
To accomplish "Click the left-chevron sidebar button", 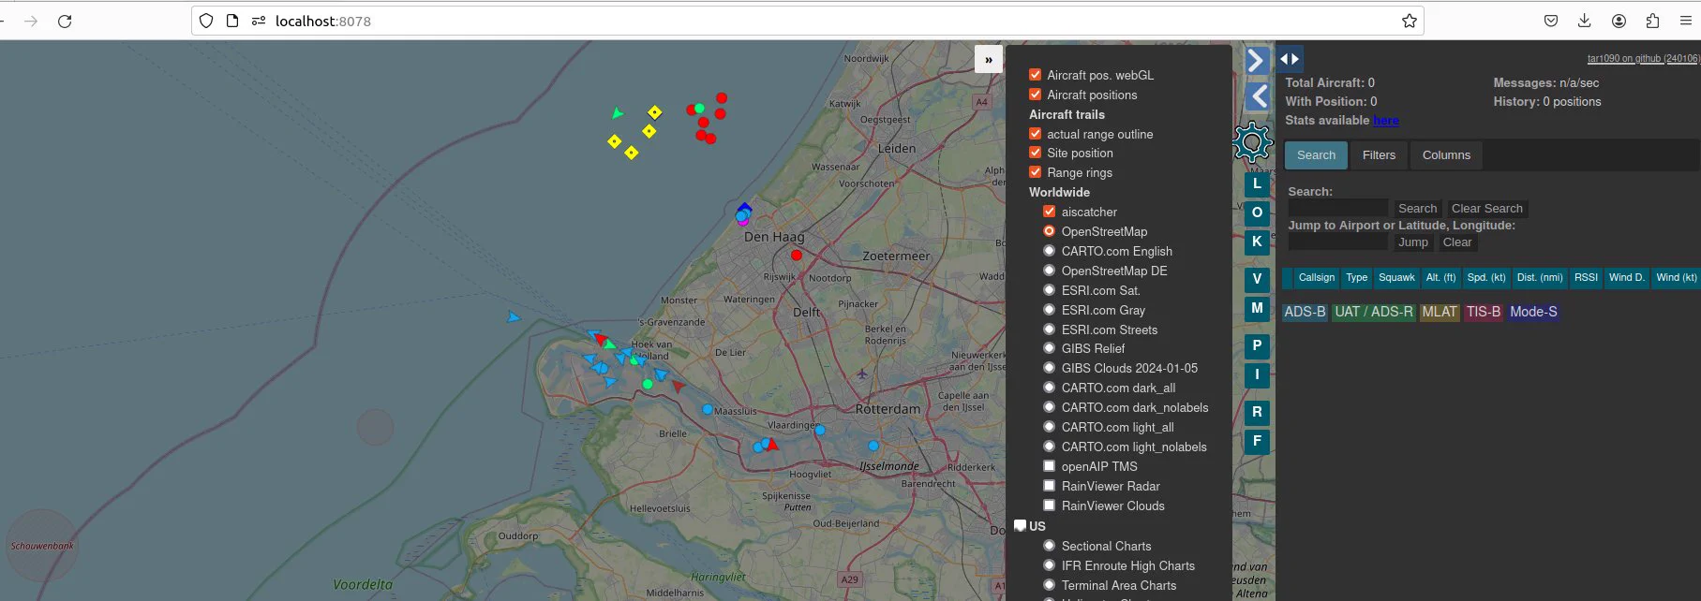I will tap(1259, 96).
